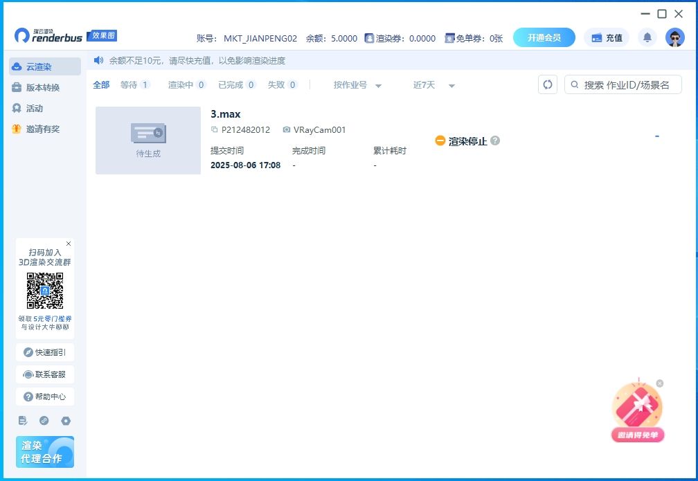
Task: Click the 3D渲染交流群 QR code
Action: tap(44, 291)
